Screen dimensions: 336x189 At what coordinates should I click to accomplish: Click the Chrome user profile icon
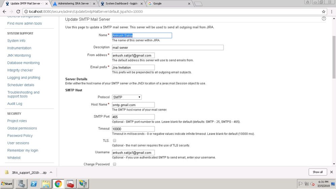[x=307, y=2]
